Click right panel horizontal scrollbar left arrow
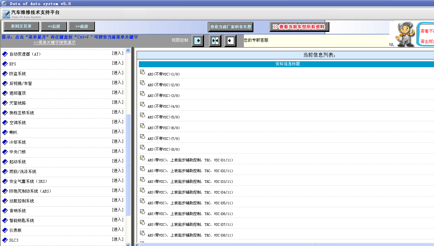 (137, 244)
